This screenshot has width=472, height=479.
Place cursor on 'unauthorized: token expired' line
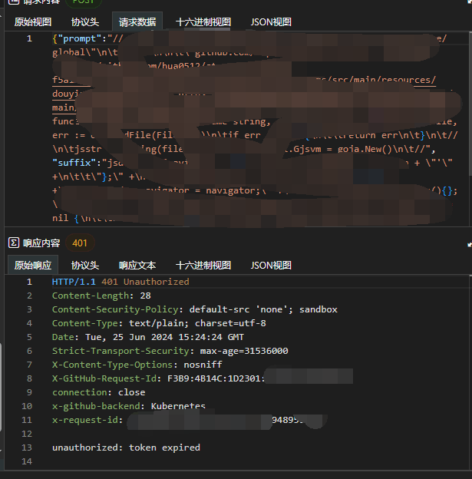click(126, 448)
